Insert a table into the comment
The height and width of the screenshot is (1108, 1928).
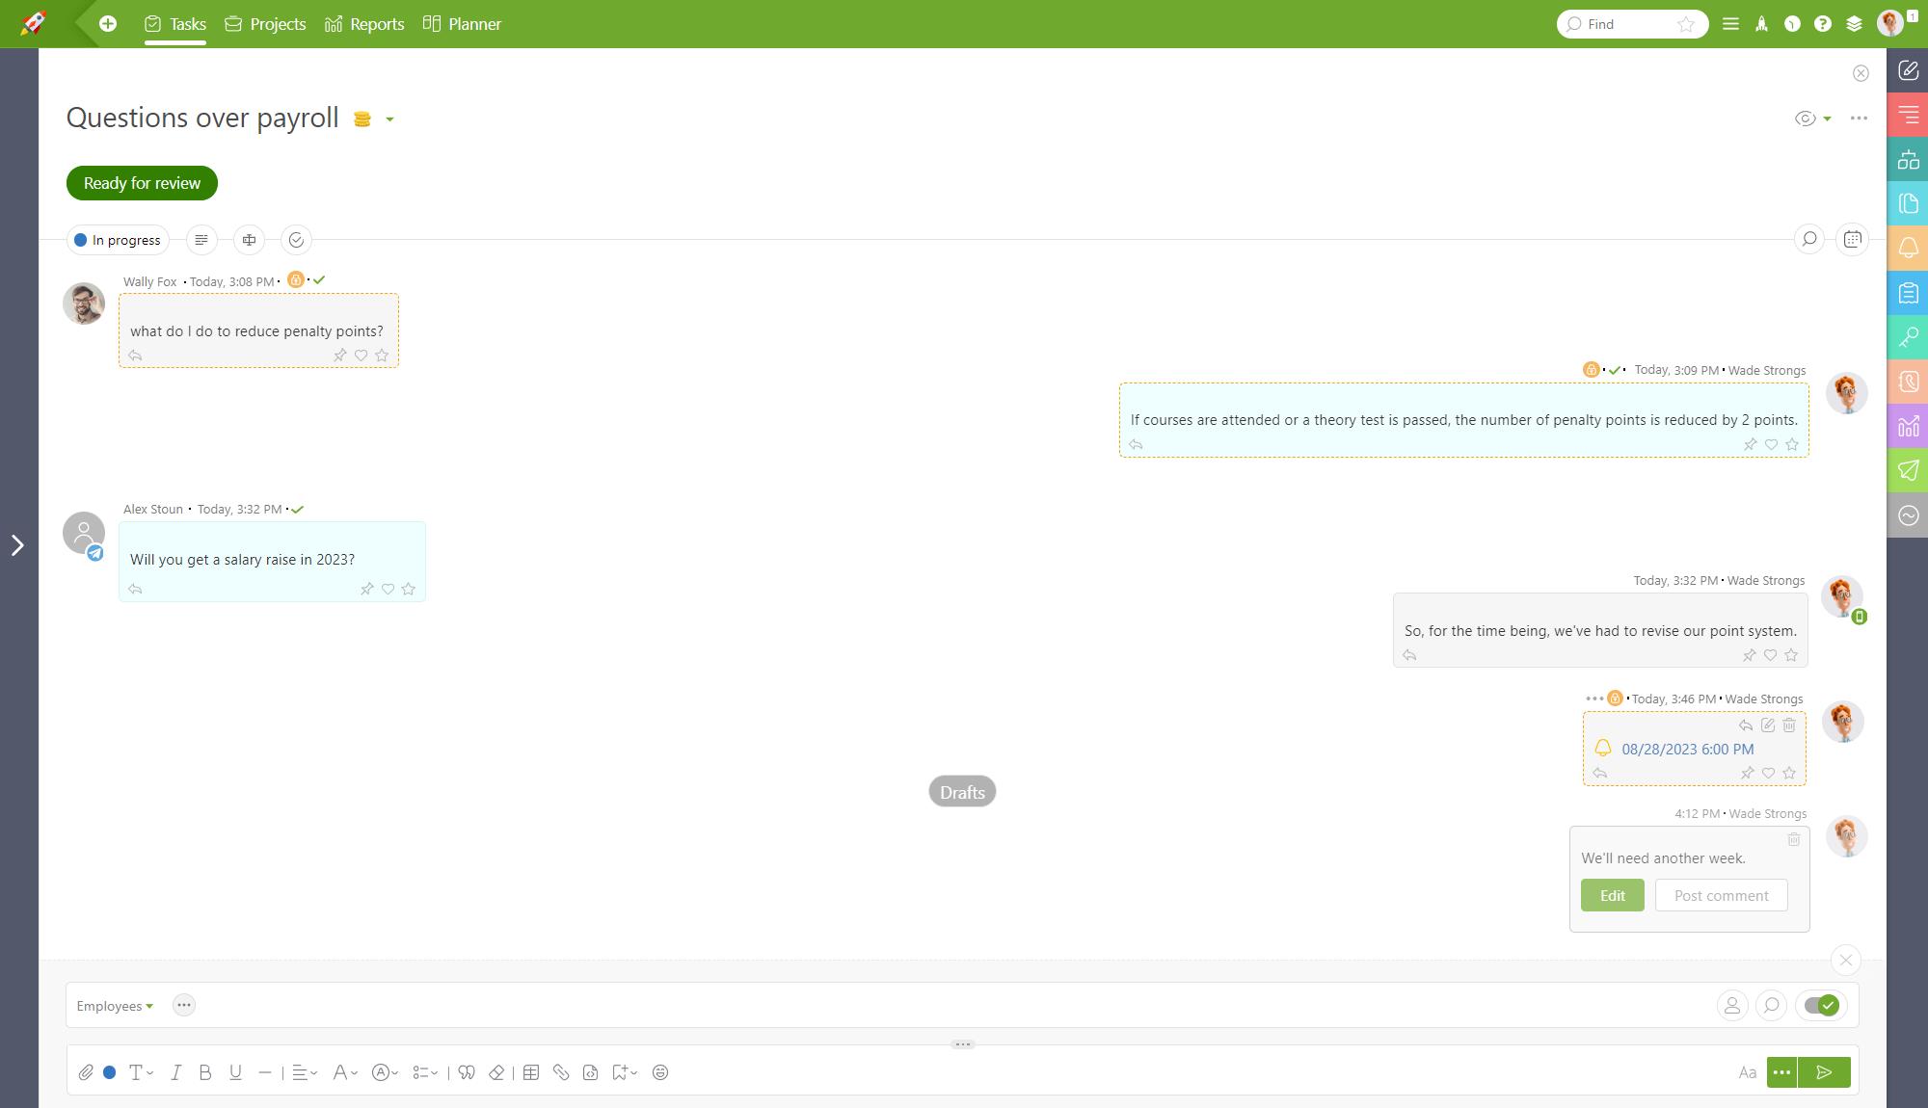tap(531, 1072)
